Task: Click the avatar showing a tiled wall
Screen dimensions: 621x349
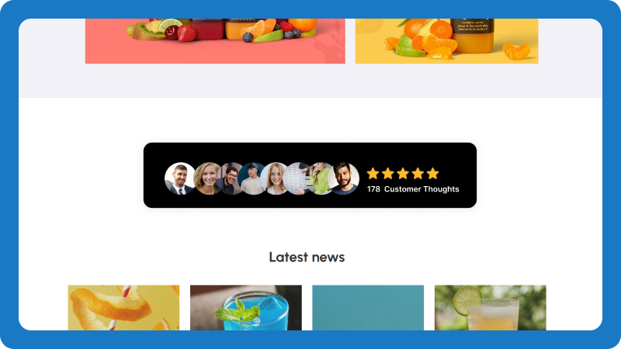Action: 298,178
